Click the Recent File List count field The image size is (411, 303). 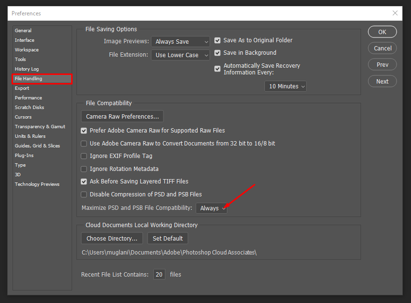coord(159,275)
